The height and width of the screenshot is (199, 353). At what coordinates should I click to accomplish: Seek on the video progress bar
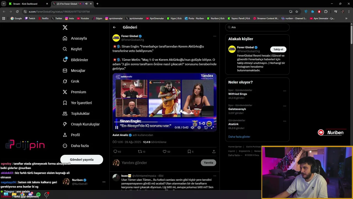click(164, 121)
